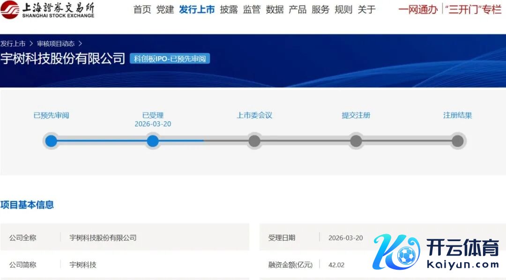Screen dimensions: 506x280
Task: Click the Shanghai Stock Exchange logo
Action: pos(47,9)
